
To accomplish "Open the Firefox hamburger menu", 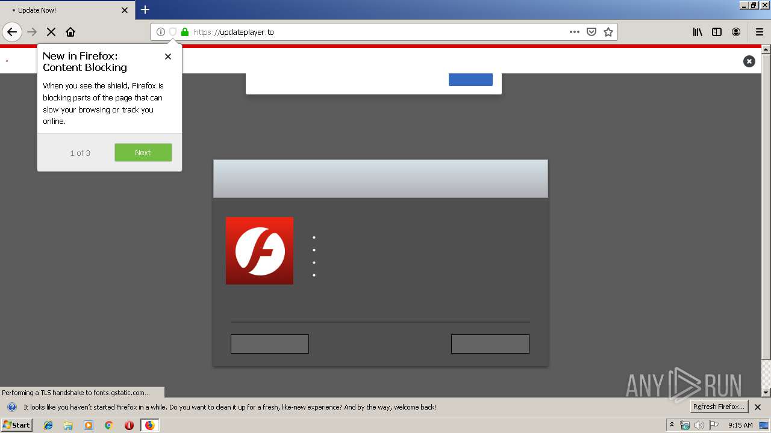I will point(760,32).
